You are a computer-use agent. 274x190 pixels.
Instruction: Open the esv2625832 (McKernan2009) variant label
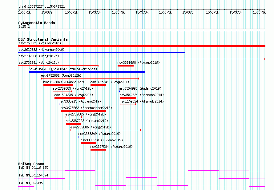(42, 50)
